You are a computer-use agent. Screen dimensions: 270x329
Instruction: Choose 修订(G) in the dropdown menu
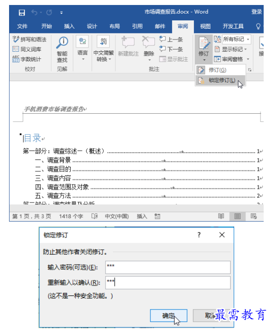pos(221,70)
